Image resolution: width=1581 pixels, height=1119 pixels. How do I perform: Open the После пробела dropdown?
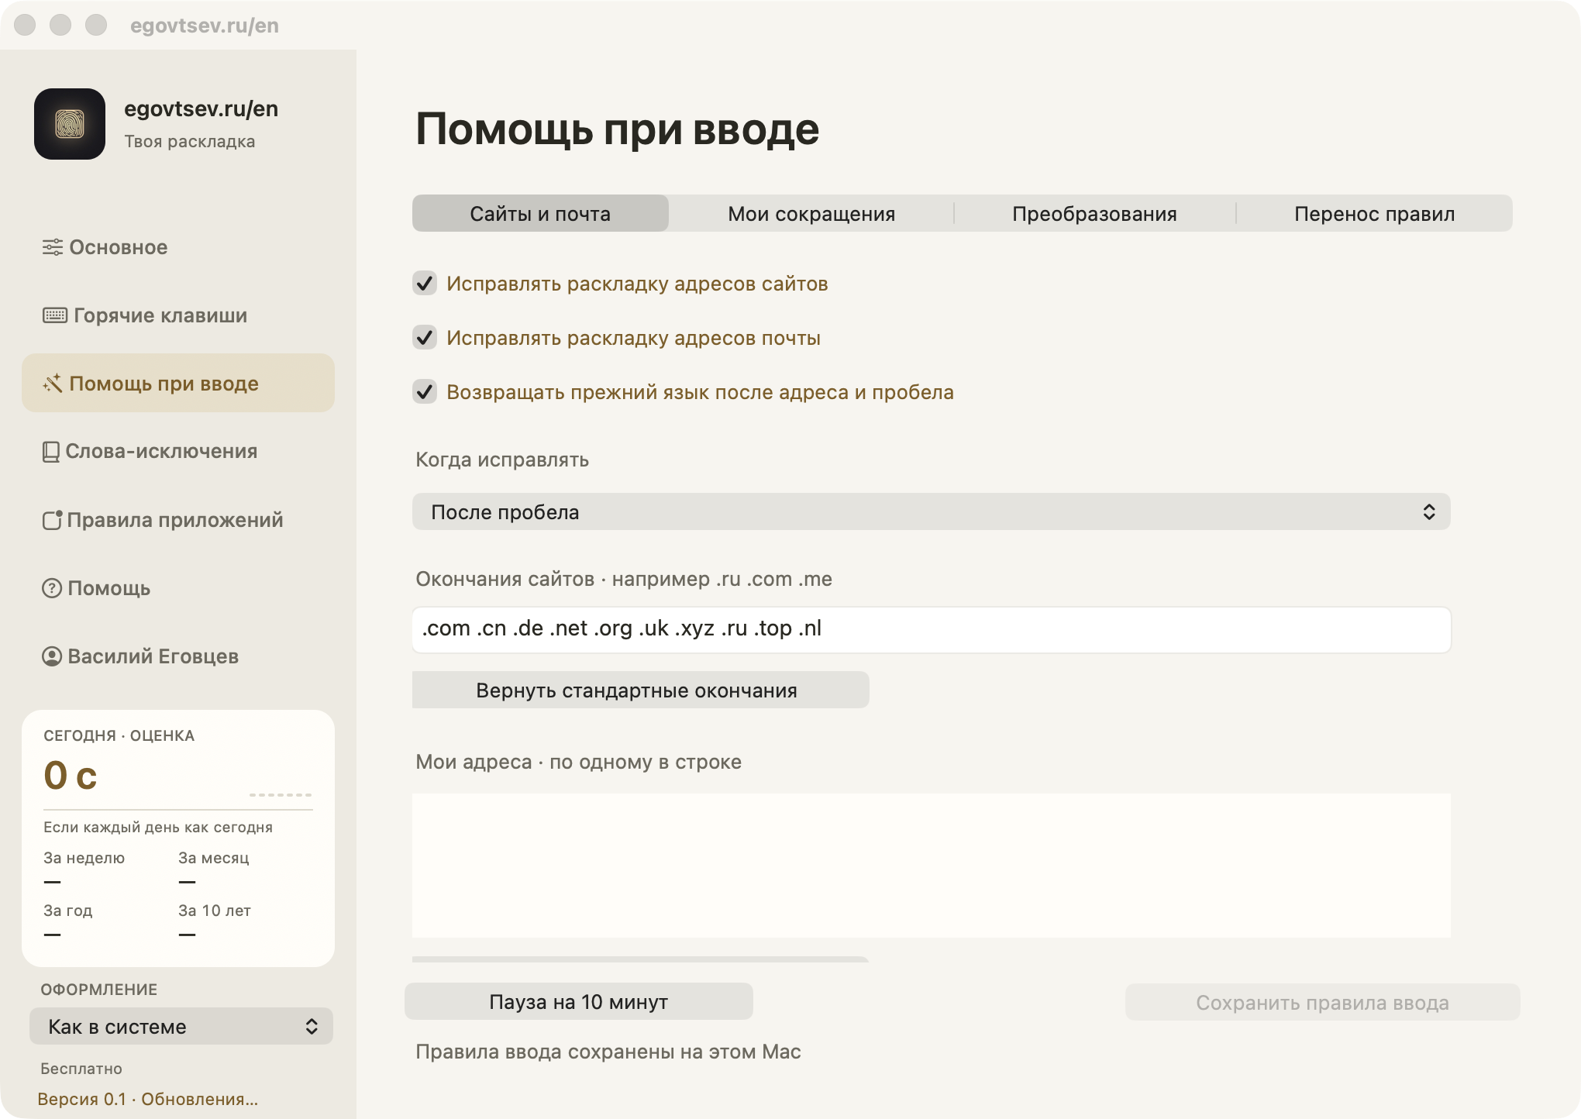coord(931,511)
